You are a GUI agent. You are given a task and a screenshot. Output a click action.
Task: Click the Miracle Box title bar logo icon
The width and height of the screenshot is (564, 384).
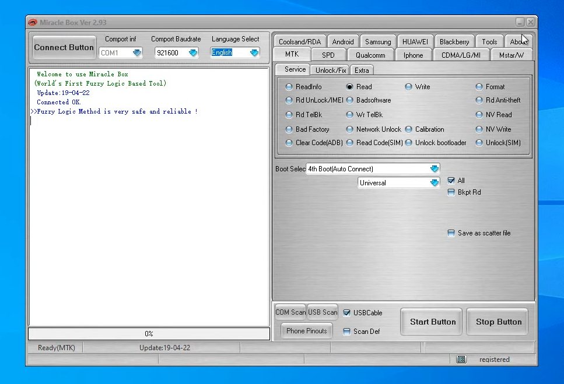coord(33,22)
